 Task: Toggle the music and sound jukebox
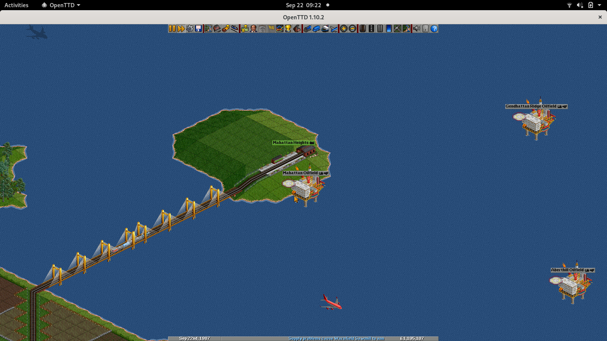tap(417, 29)
